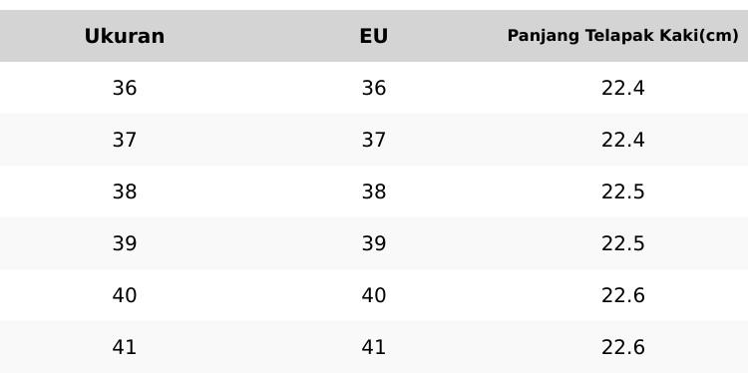Click EU value 37

[374, 140]
